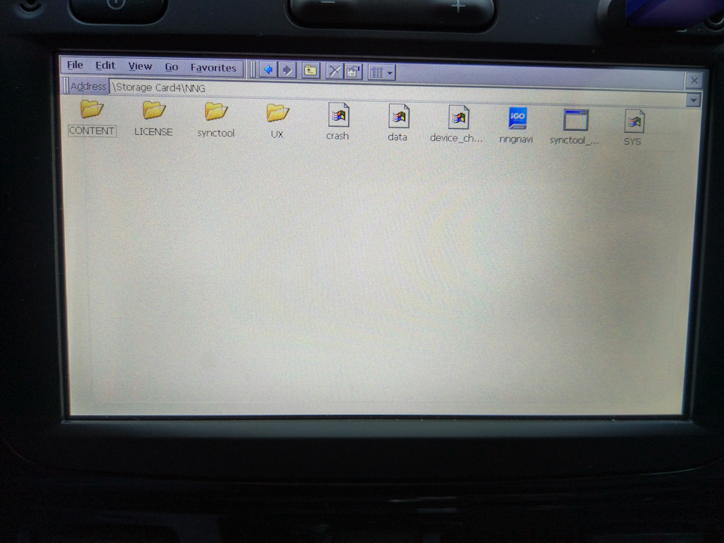Screen dimensions: 724x543
Task: Go up one folder level
Action: click(x=310, y=71)
